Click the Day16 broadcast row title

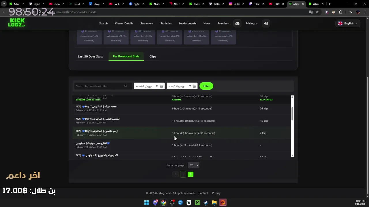tap(98, 119)
